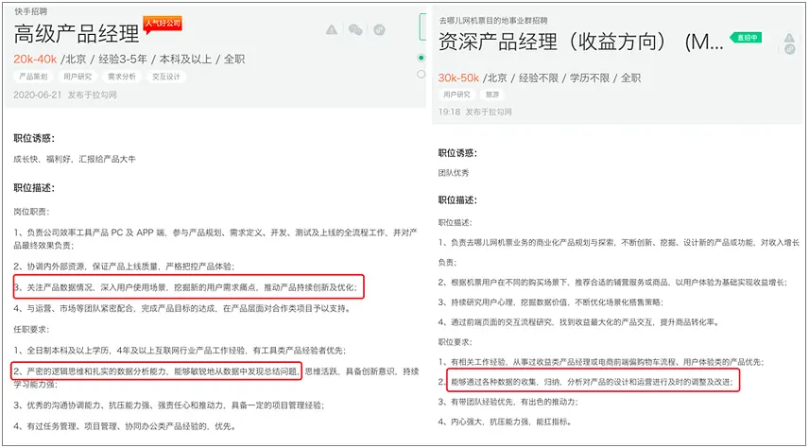This screenshot has width=809, height=448.
Task: Click line 有过任务管理、项目管理、协同办公类产品经验
Action: pyautogui.click(x=125, y=426)
